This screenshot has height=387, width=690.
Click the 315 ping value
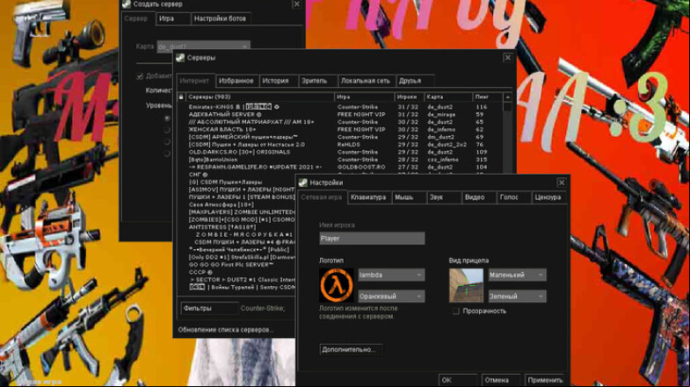tap(481, 160)
